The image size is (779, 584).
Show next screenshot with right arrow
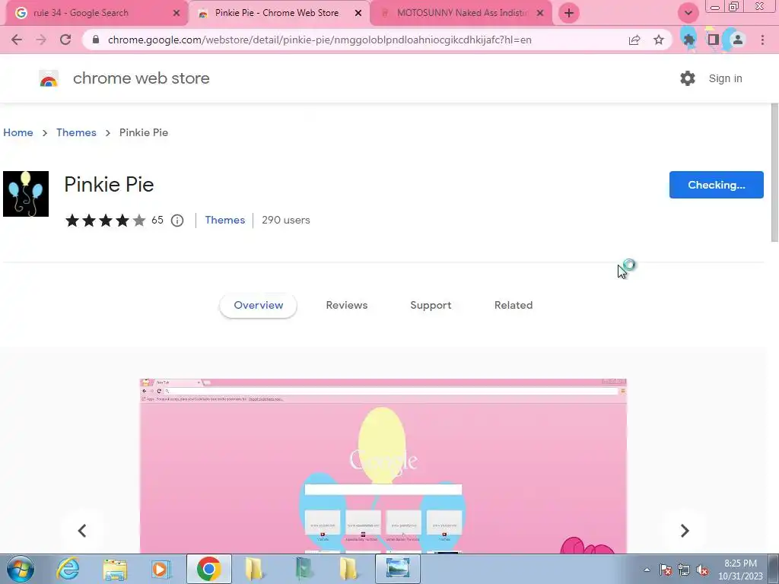tap(685, 530)
